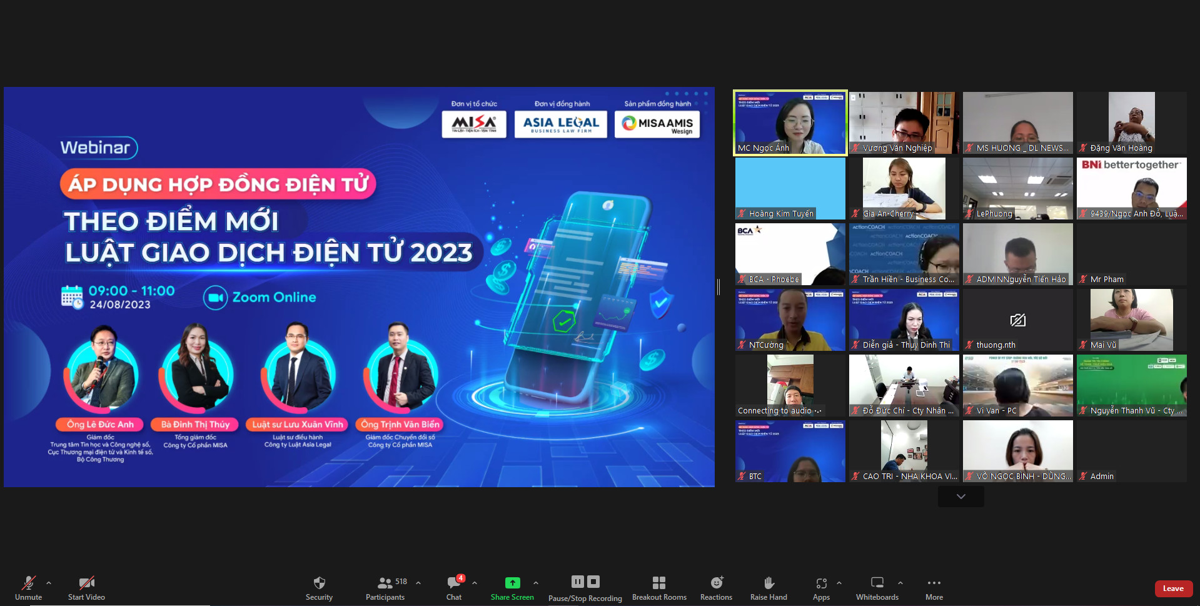Click speaker label Ông Lê Đức Anh
The height and width of the screenshot is (606, 1200).
100,424
